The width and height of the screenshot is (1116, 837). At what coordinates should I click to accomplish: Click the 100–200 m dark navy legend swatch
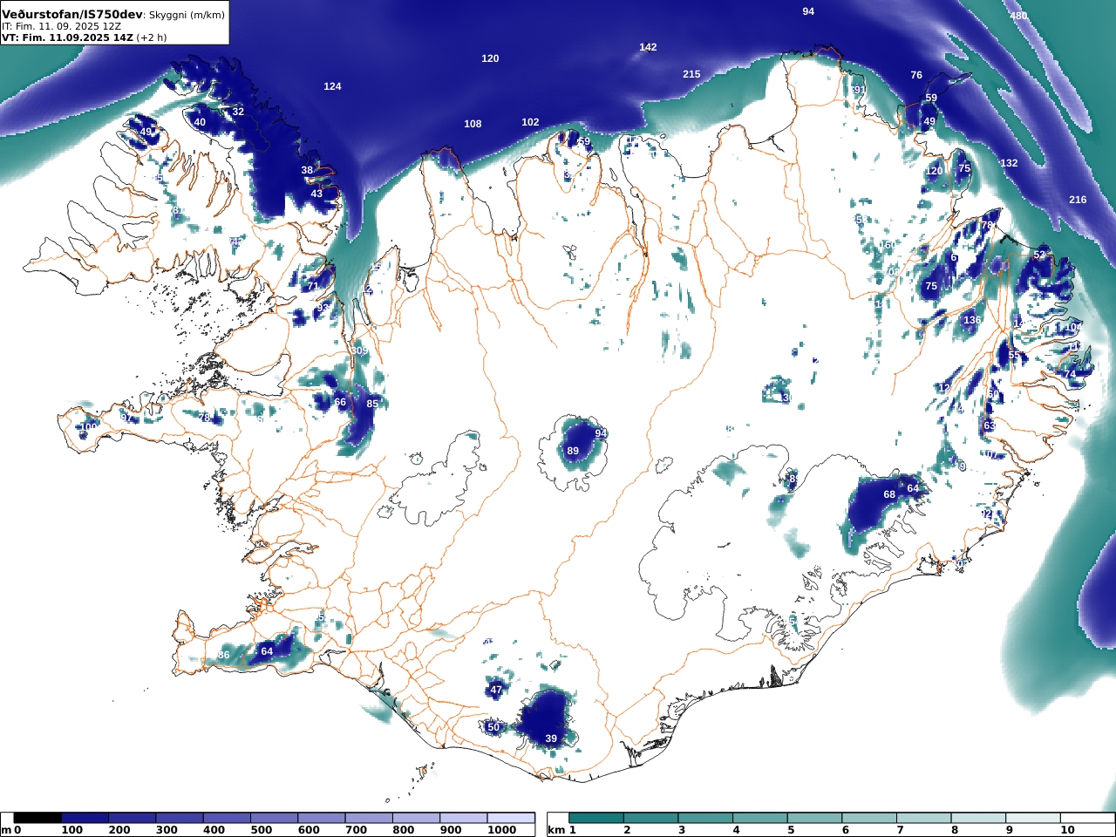coord(85,818)
